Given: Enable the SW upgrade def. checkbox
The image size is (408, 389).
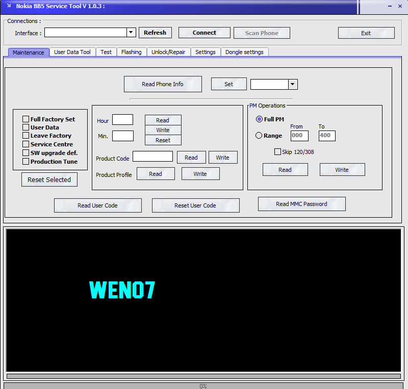Looking at the screenshot, I should [26, 153].
